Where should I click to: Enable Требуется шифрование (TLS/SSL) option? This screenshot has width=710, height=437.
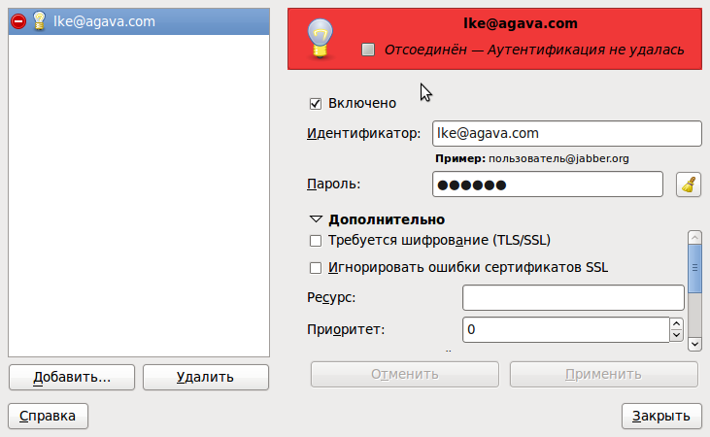315,241
